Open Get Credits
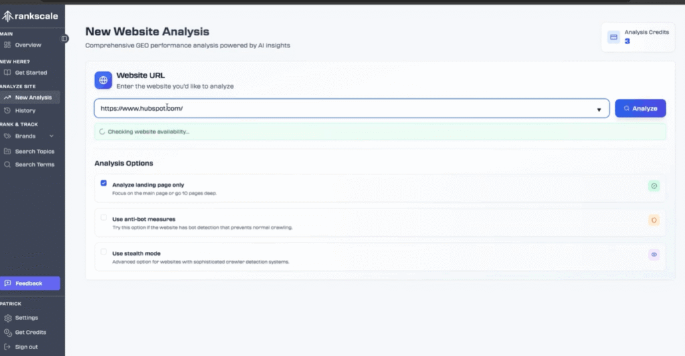The image size is (685, 356). click(29, 333)
